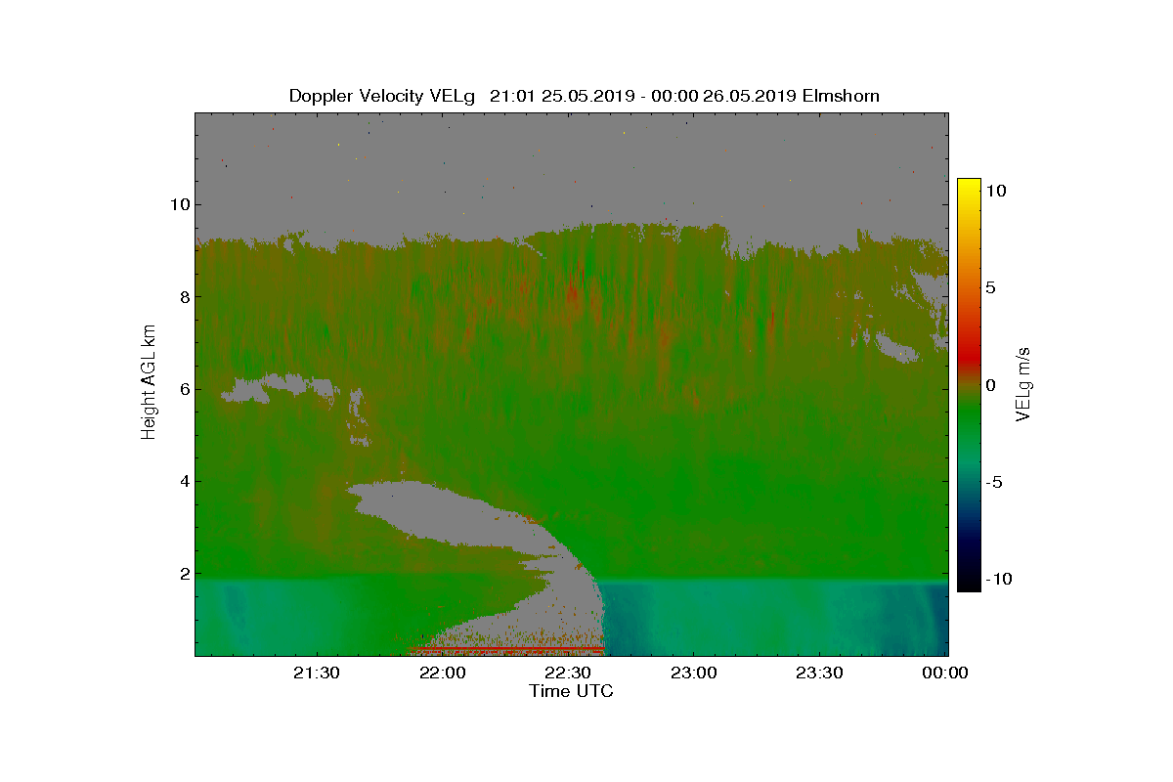Click the 22:00 time tick label

tap(445, 673)
